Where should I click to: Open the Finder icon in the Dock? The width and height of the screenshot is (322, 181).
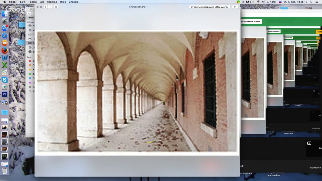[x=5, y=14]
